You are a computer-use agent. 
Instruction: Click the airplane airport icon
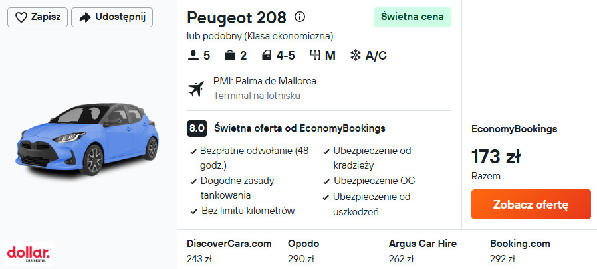[x=196, y=88]
